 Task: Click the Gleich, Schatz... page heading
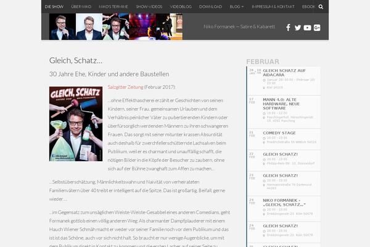click(76, 61)
